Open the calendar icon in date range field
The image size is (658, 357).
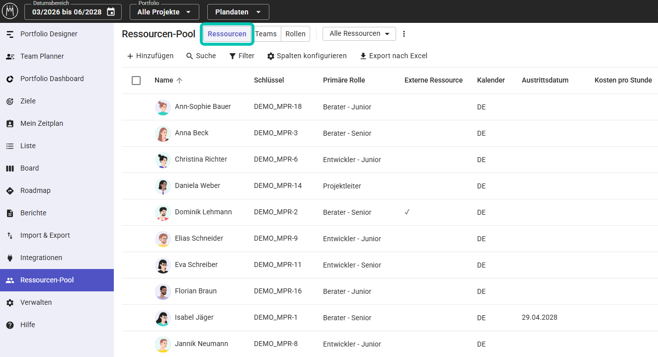tap(111, 11)
